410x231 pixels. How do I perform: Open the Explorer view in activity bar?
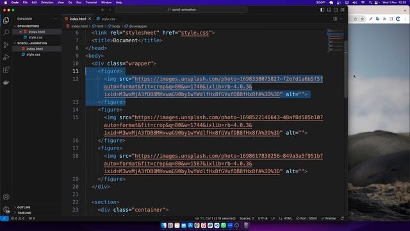pyautogui.click(x=6, y=20)
